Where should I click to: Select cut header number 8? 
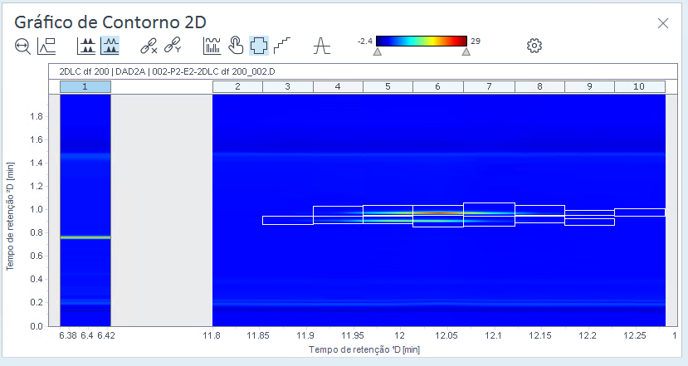coord(539,87)
